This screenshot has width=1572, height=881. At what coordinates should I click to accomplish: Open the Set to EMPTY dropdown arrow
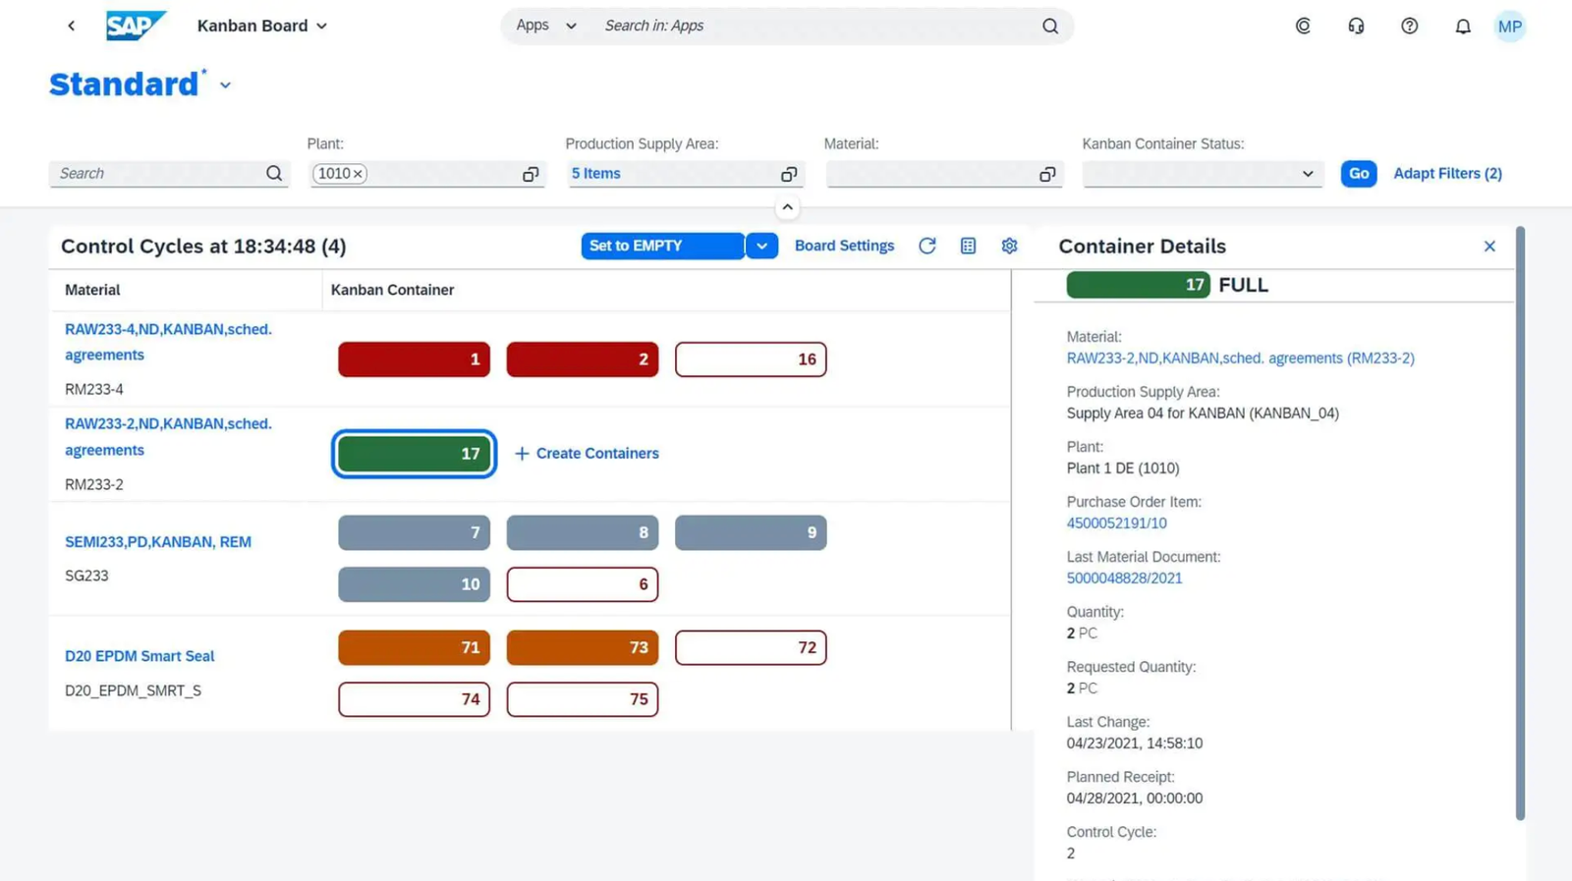pyautogui.click(x=761, y=247)
